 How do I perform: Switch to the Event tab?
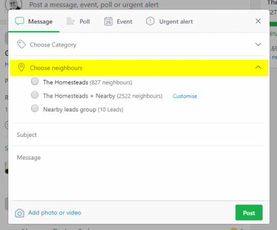(x=118, y=22)
